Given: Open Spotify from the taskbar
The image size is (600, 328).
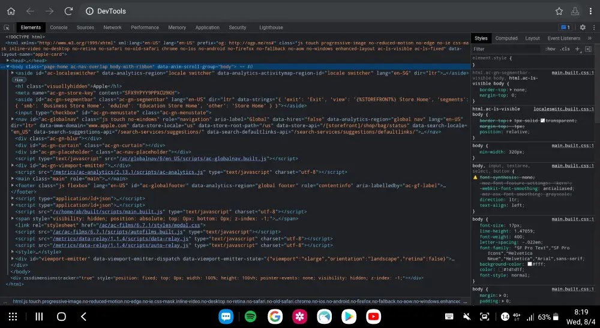Looking at the screenshot, I should pyautogui.click(x=250, y=317).
